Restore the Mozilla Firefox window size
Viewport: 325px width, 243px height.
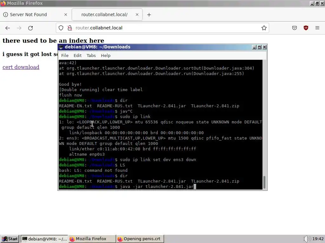pyautogui.click(x=317, y=3)
